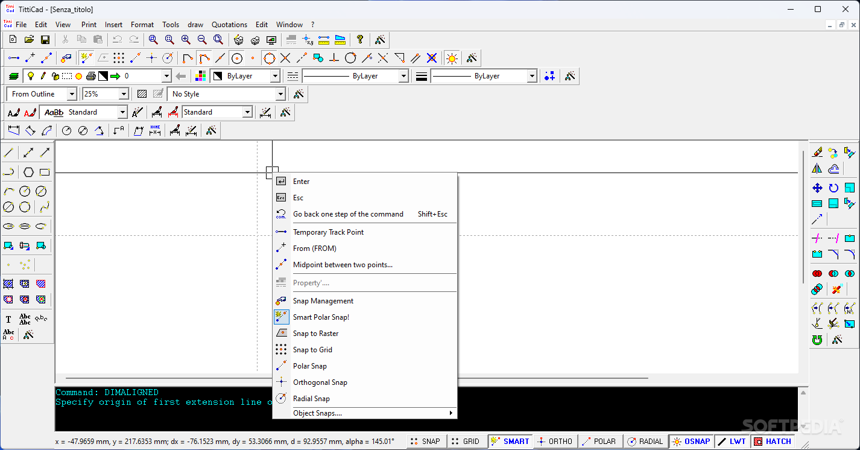Click the Zoom In magnifier icon
This screenshot has height=450, width=860.
pyautogui.click(x=186, y=40)
